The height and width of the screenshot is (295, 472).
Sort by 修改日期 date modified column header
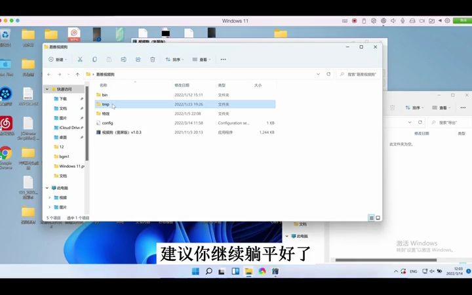(x=182, y=85)
